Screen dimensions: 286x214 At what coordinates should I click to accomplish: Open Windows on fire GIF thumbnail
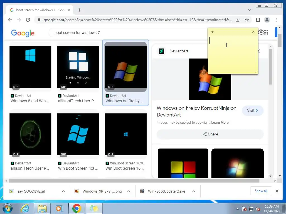click(125, 67)
